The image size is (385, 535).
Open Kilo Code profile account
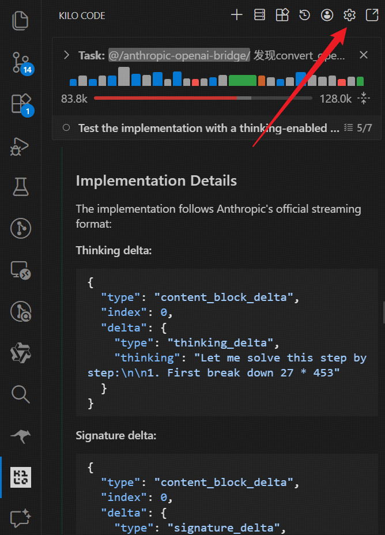pos(327,16)
